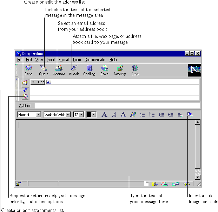Click into the Subject text field
The image size is (218, 212).
[117, 106]
